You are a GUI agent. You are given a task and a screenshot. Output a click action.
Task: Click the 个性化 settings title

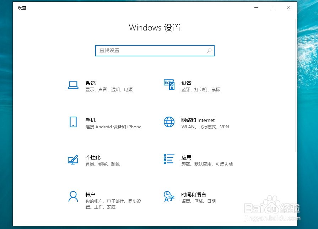(x=93, y=157)
